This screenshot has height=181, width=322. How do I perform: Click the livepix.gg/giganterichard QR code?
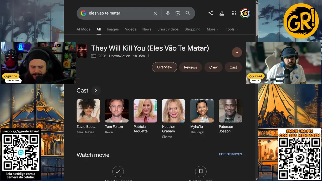pos(21,152)
